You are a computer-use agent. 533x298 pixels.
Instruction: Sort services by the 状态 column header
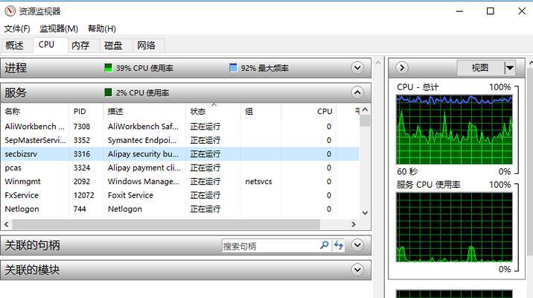(213, 111)
